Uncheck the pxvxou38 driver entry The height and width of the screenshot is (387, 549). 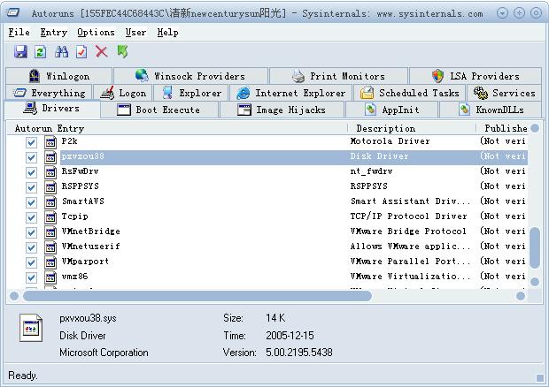31,157
